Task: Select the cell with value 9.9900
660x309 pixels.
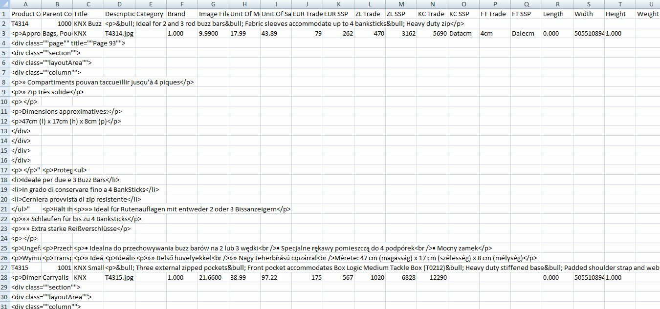Action: click(x=213, y=33)
